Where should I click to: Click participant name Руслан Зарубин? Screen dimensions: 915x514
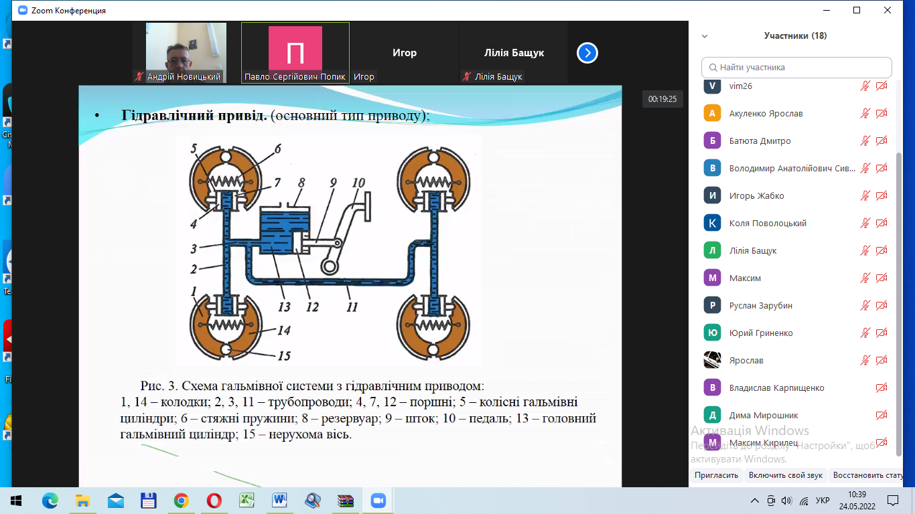click(761, 305)
